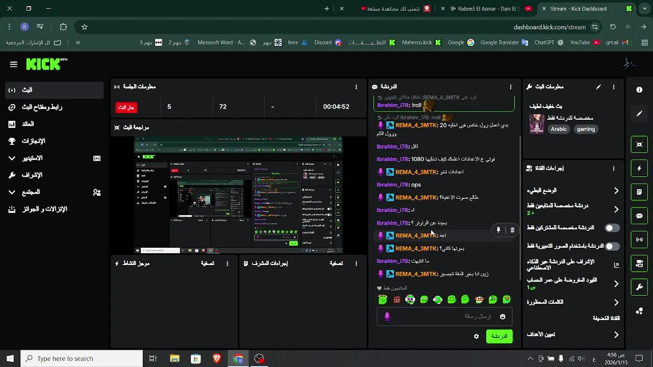Click the purple identity icon in message box

click(387, 317)
